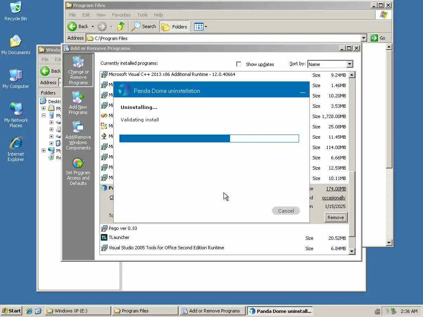Open File menu in Program Files window
The width and height of the screenshot is (423, 317).
pos(72,15)
